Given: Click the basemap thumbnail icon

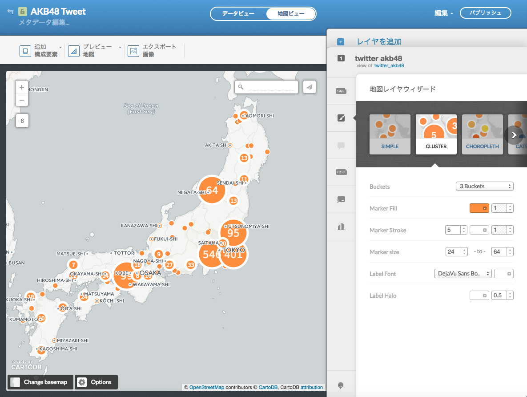Looking at the screenshot, I should click(15, 382).
